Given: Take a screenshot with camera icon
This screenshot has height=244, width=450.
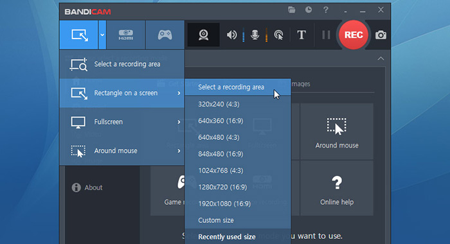Looking at the screenshot, I should point(381,35).
